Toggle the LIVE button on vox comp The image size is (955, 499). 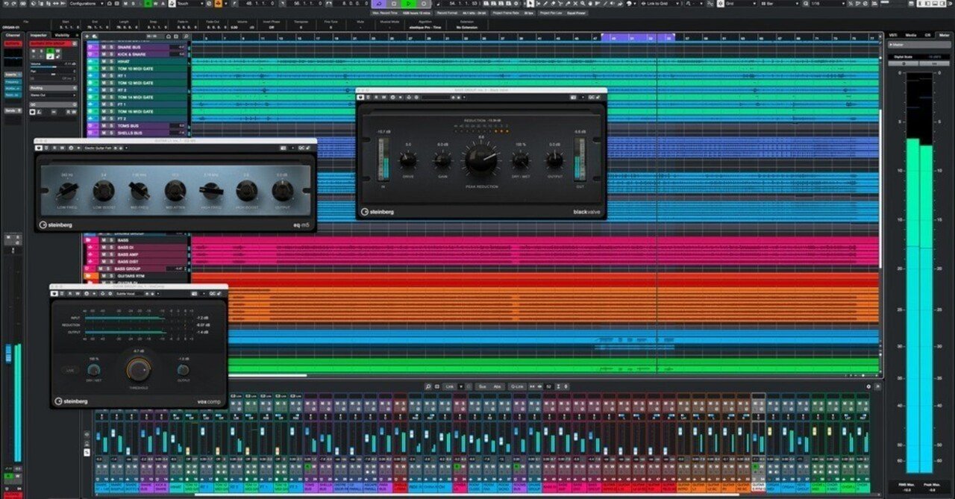click(70, 370)
